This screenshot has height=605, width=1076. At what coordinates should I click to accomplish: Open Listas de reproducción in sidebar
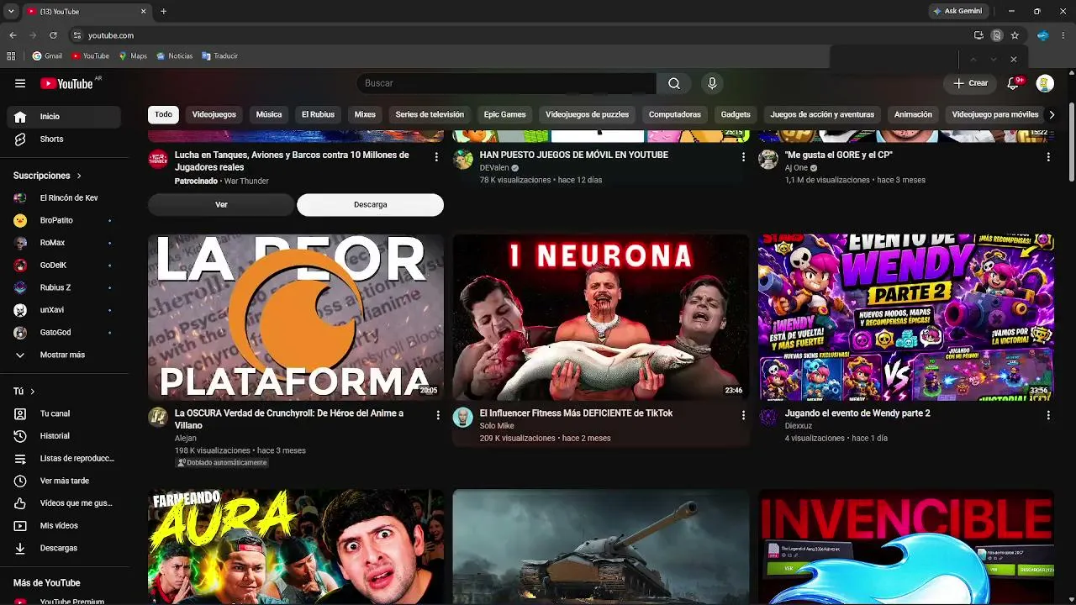point(64,459)
